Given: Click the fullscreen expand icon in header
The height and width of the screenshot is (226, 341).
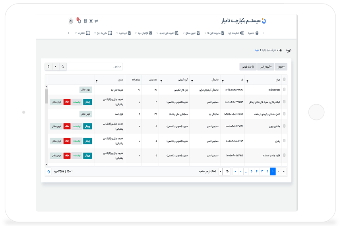Looking at the screenshot, I should tap(91, 21).
